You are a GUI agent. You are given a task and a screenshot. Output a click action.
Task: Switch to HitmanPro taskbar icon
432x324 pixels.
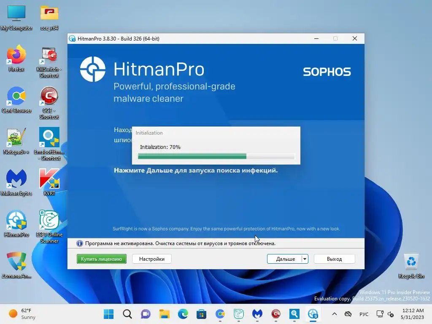click(313, 314)
